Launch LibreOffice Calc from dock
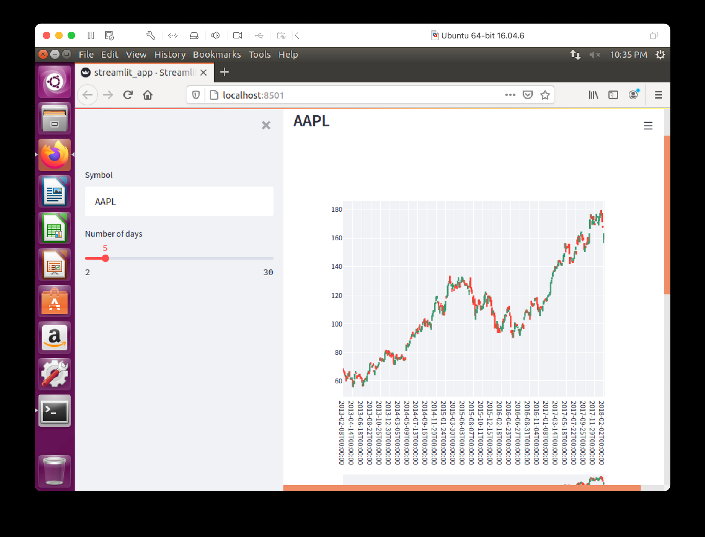 55,228
